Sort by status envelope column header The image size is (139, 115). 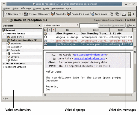[x=45, y=30]
